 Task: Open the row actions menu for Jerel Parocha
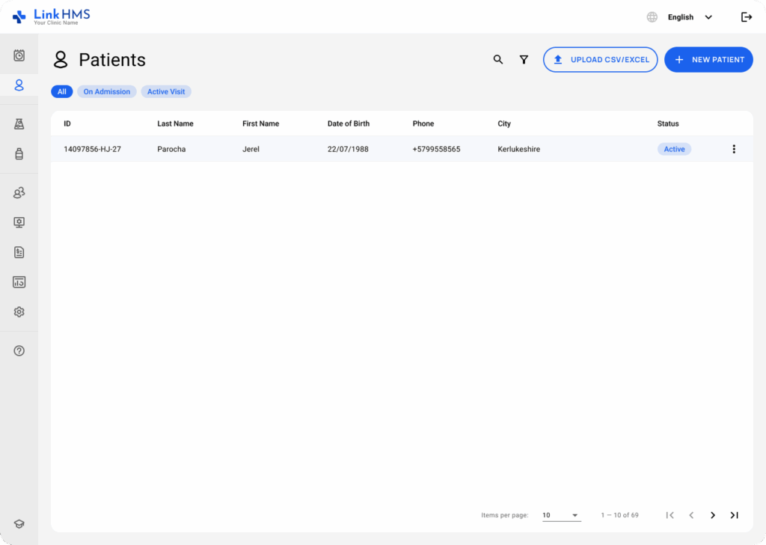pos(734,149)
